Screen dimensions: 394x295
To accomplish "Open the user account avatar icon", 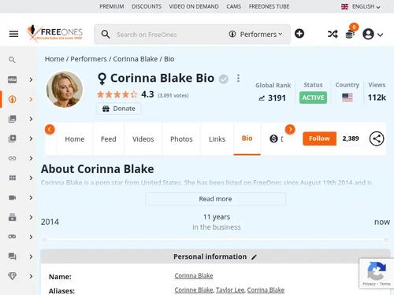I will pos(368,34).
